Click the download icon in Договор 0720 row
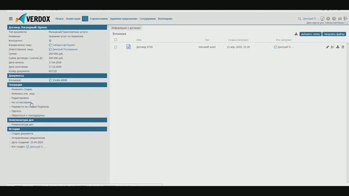 pyautogui.click(x=338, y=47)
